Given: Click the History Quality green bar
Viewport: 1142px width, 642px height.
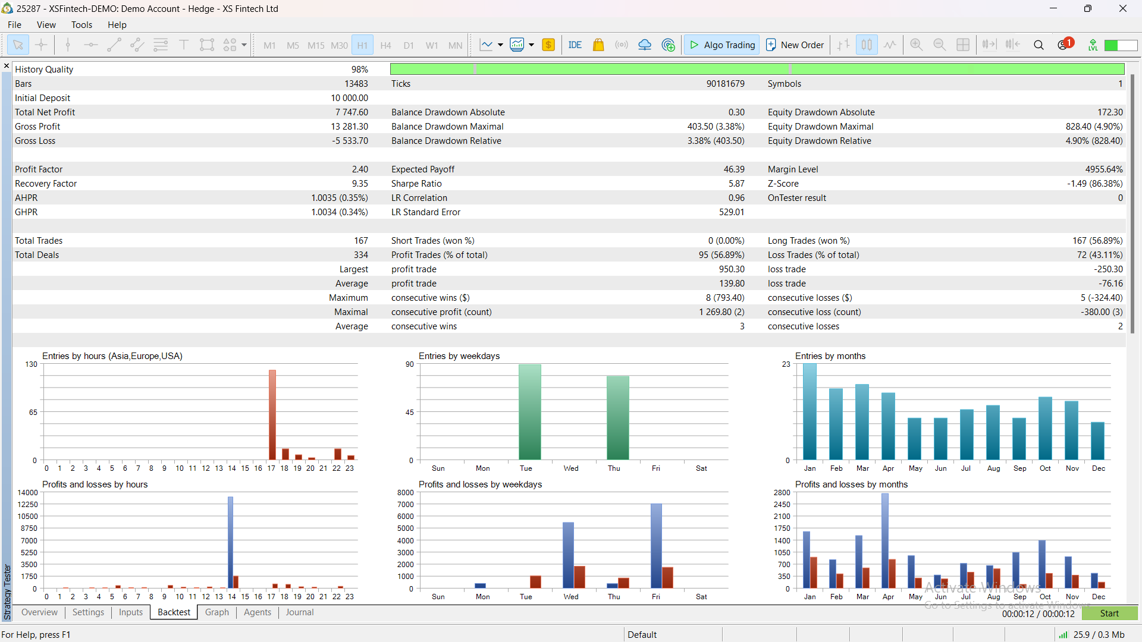Looking at the screenshot, I should click(757, 70).
